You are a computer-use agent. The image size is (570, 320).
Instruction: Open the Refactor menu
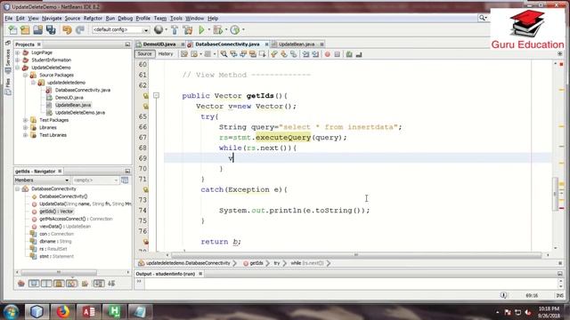pos(93,18)
